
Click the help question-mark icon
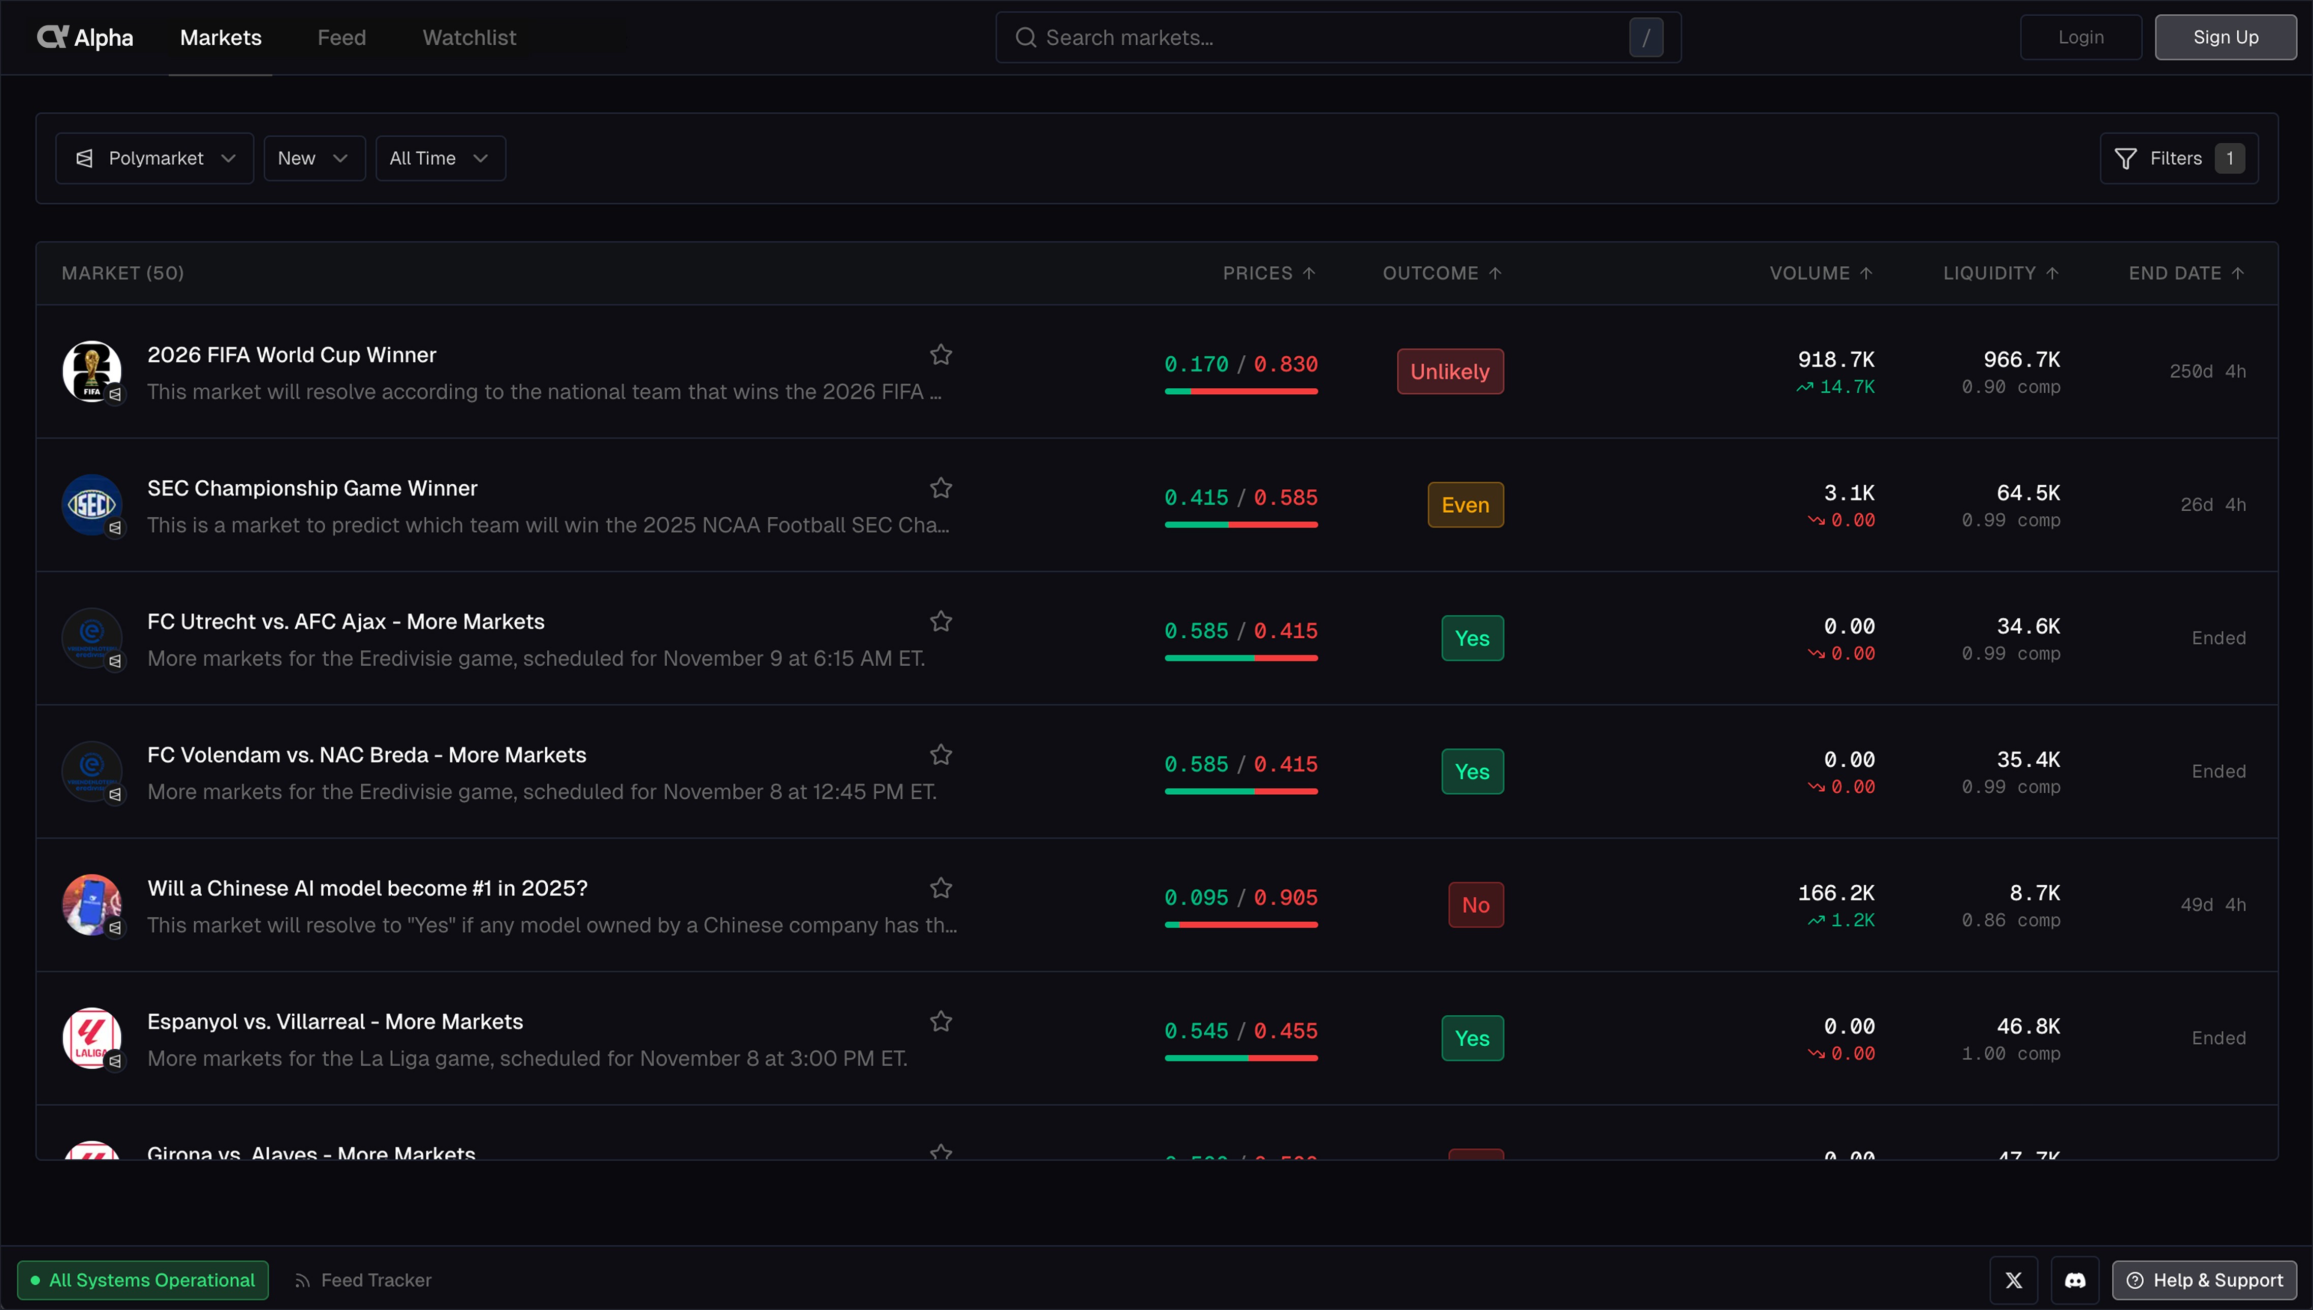[2135, 1281]
